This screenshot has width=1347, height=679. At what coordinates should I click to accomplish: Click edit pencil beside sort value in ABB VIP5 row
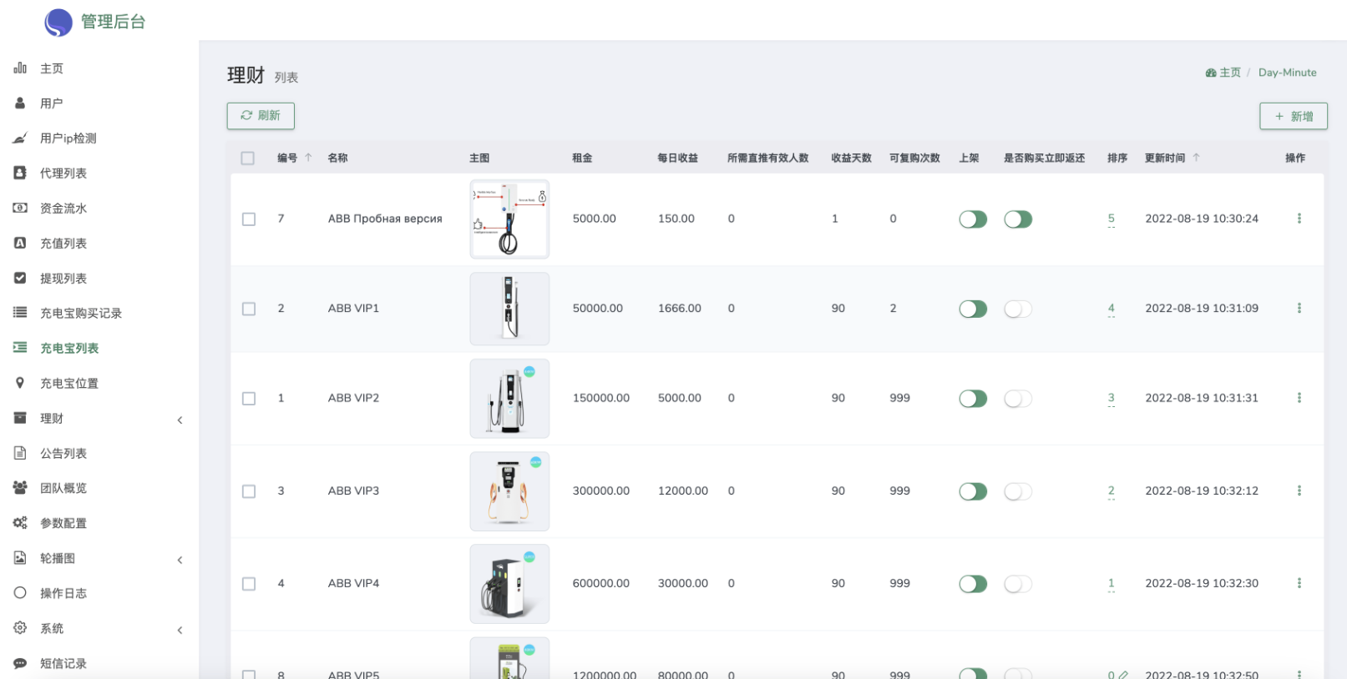point(1123,674)
